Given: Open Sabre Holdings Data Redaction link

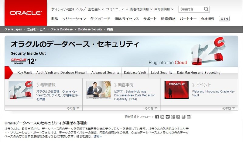Looking at the screenshot, I should tap(135, 95).
